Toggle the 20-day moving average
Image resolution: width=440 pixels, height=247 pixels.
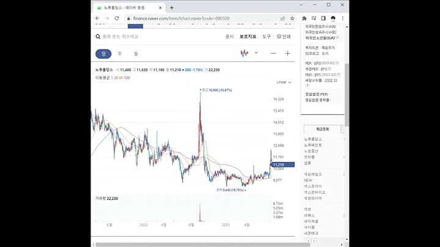116,78
